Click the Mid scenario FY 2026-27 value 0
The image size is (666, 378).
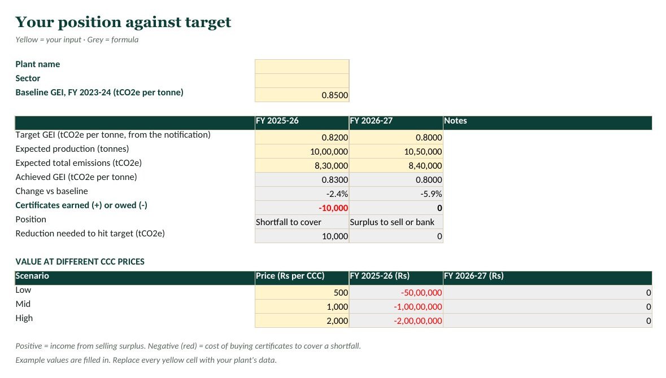pyautogui.click(x=547, y=306)
